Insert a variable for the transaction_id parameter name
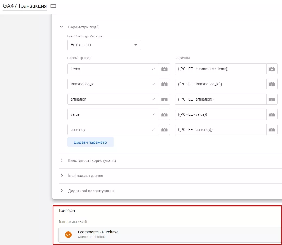This screenshot has height=245, width=282. click(x=164, y=84)
